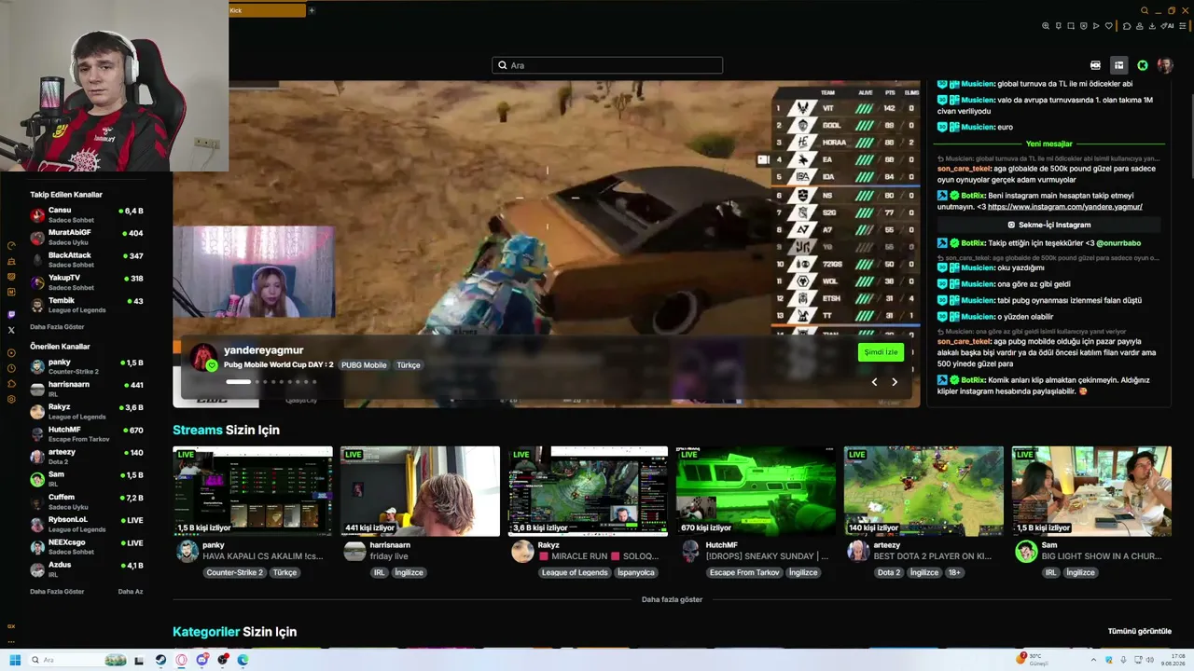The width and height of the screenshot is (1194, 671).
Task: Open Rakyz MIRACLE RUN stream thumbnail
Action: click(588, 491)
